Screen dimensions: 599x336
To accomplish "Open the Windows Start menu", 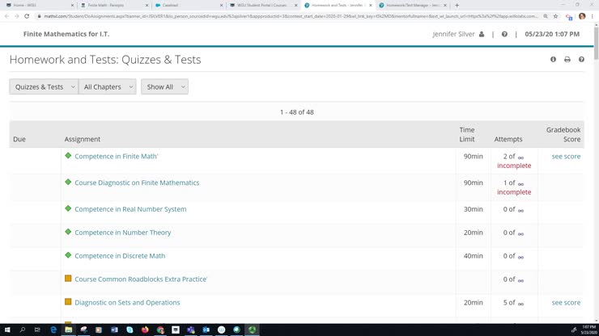I will coord(7,330).
